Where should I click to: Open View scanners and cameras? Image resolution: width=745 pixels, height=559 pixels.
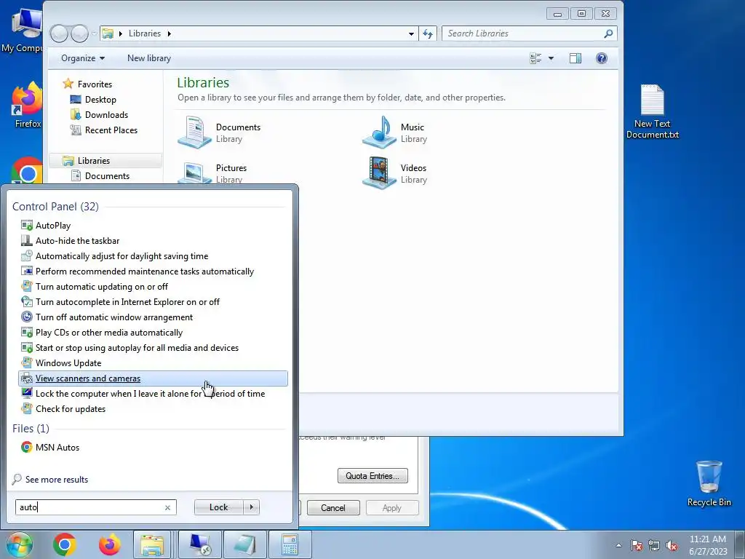[x=153, y=378]
